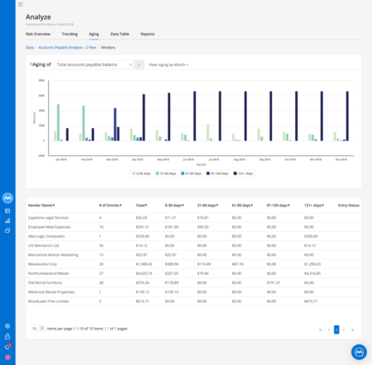Open the items per page dropdown
The height and width of the screenshot is (365, 372).
click(x=38, y=329)
